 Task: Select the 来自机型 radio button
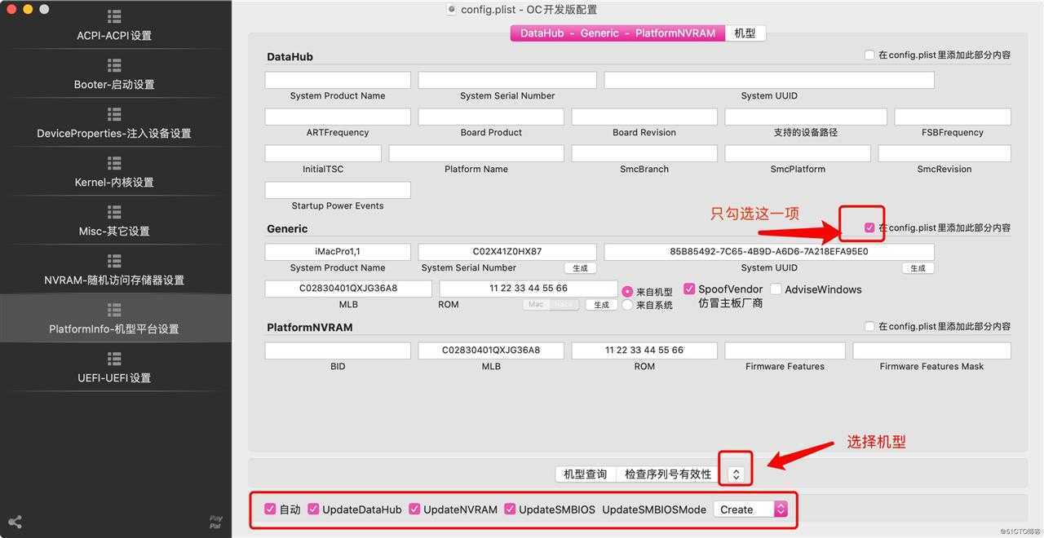[x=627, y=291]
